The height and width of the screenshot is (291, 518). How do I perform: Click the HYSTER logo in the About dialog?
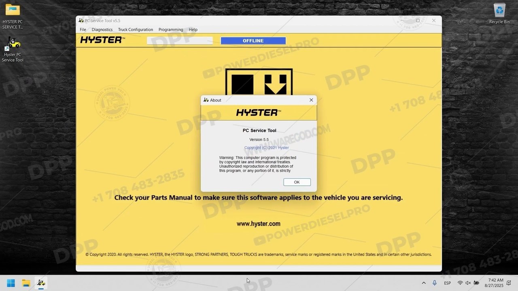259,112
